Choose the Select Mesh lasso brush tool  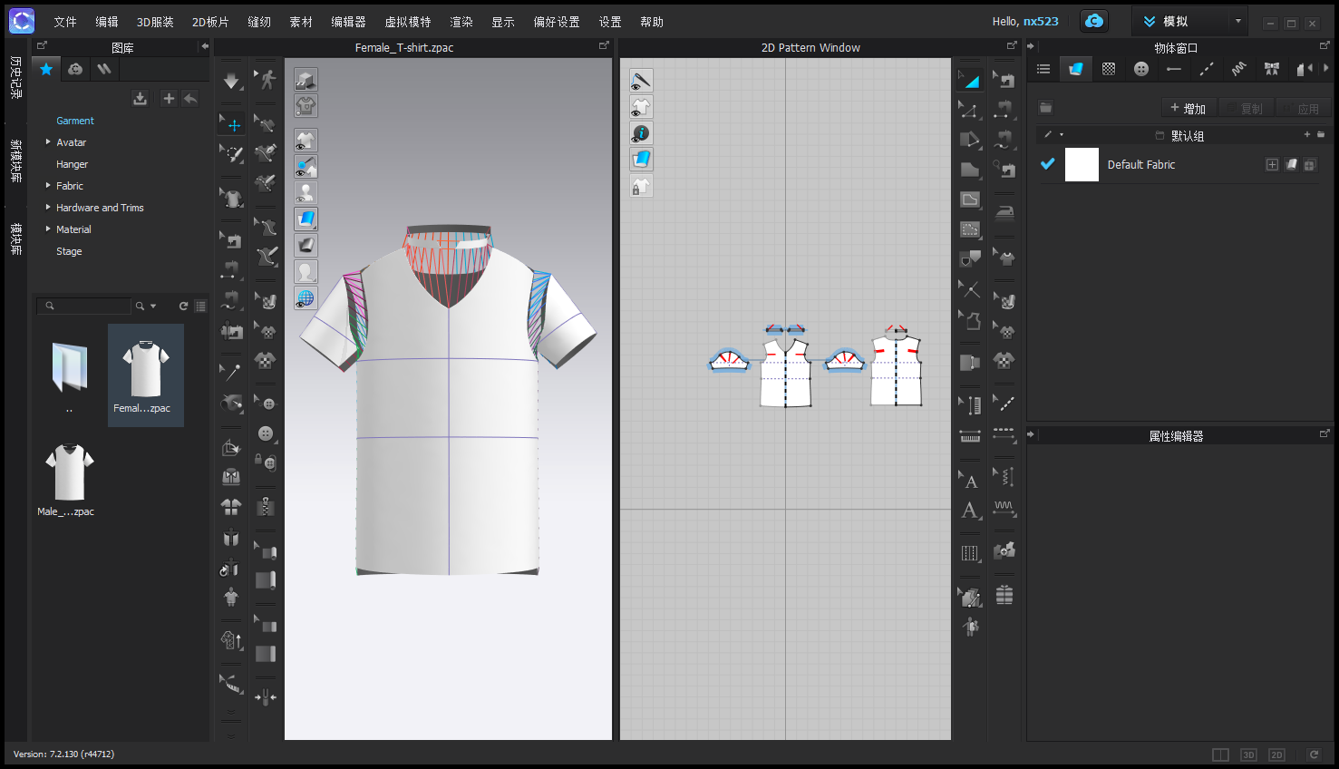click(232, 154)
